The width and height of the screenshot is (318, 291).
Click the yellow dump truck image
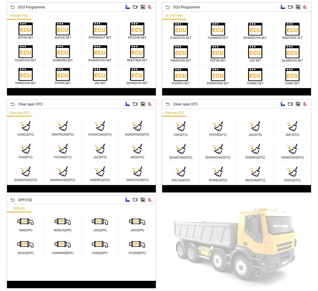(235, 244)
